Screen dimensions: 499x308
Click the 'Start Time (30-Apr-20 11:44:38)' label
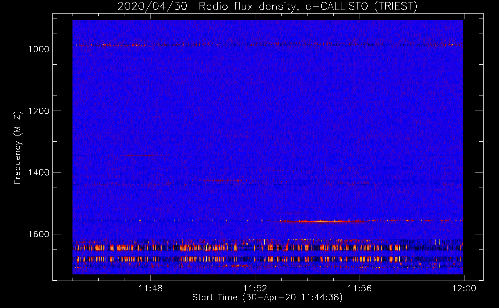(x=267, y=298)
